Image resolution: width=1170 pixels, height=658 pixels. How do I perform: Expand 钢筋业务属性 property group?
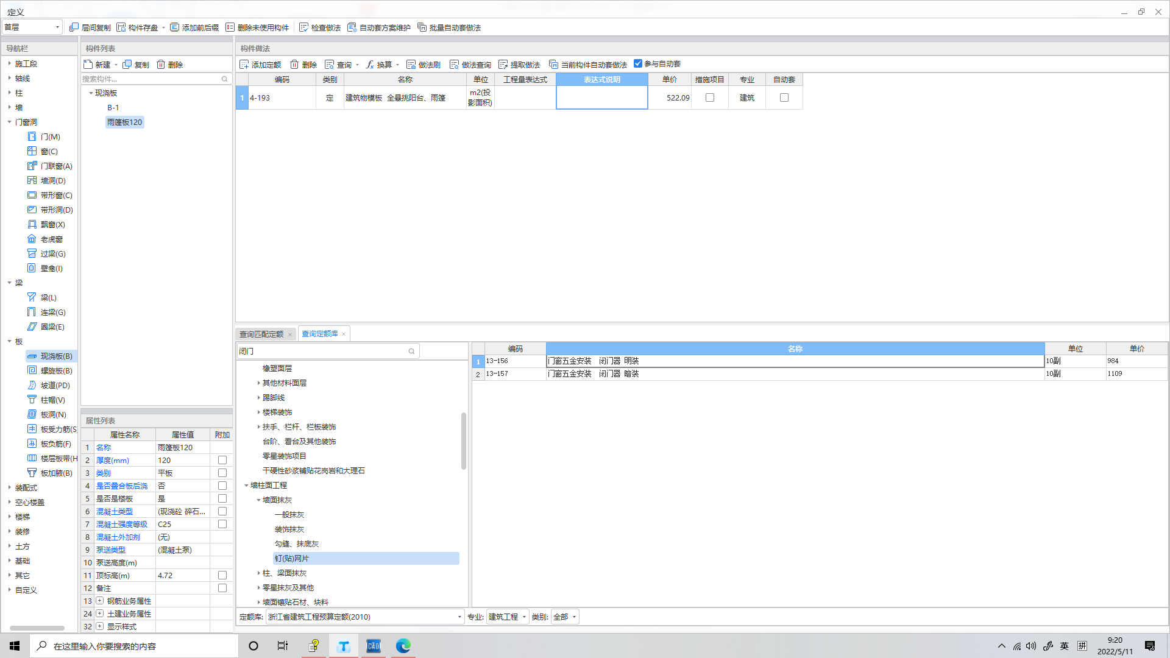point(100,601)
